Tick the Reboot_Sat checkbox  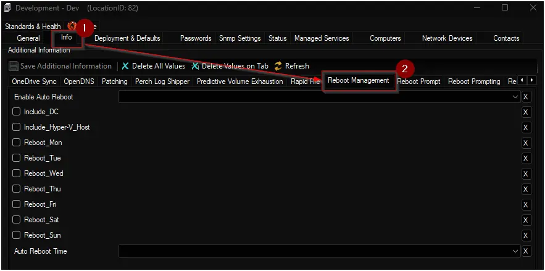[16, 220]
